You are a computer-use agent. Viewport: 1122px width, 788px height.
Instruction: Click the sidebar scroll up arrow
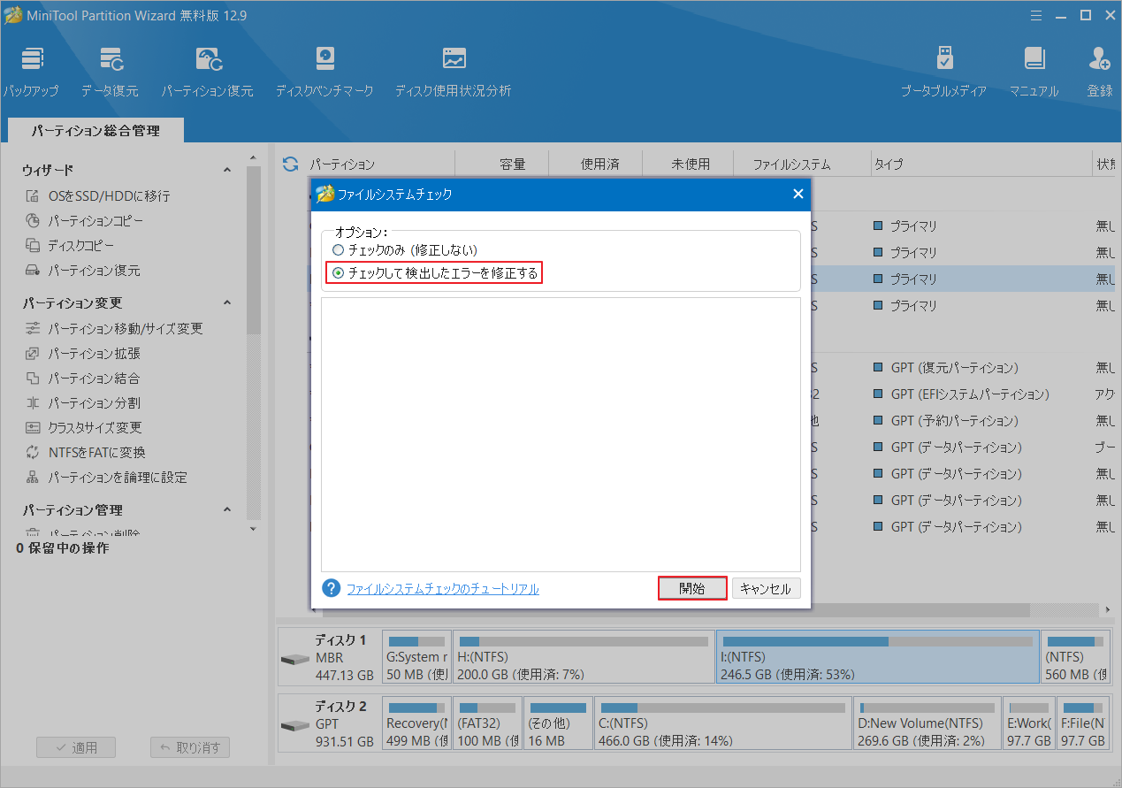tap(254, 159)
